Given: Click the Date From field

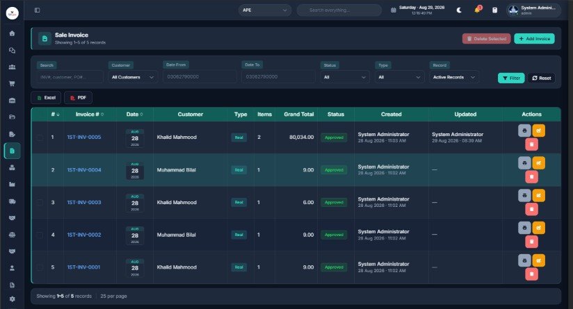Looking at the screenshot, I should pyautogui.click(x=200, y=76).
